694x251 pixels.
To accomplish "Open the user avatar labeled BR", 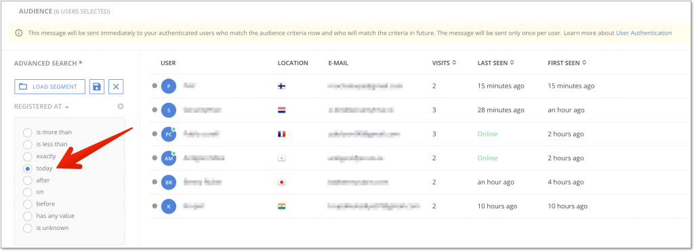I will [x=169, y=182].
